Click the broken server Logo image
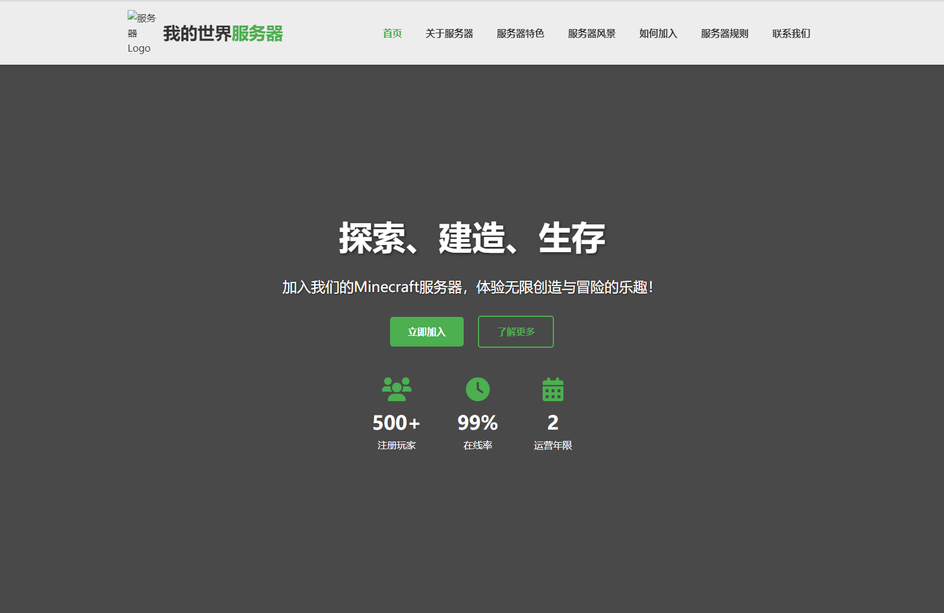 pos(142,33)
